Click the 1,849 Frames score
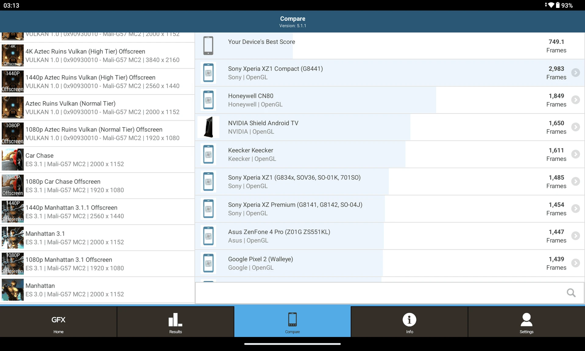 pyautogui.click(x=556, y=100)
